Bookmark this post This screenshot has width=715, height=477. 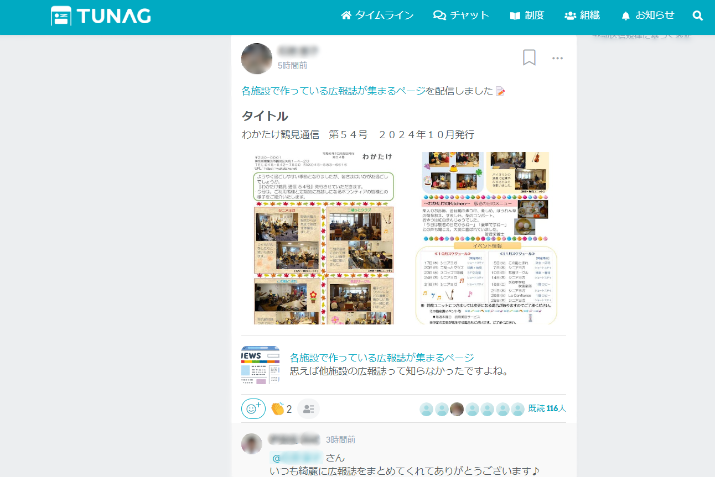coord(529,57)
